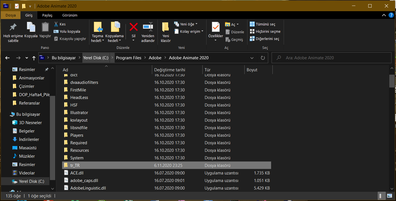Image resolution: width=396 pixels, height=201 pixels.
Task: Click Yerel Disk (C:) in address bar
Action: point(96,58)
